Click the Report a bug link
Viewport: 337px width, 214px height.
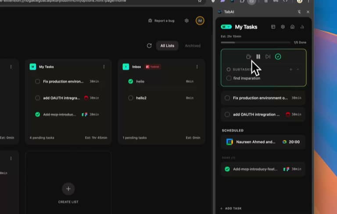(x=163, y=21)
